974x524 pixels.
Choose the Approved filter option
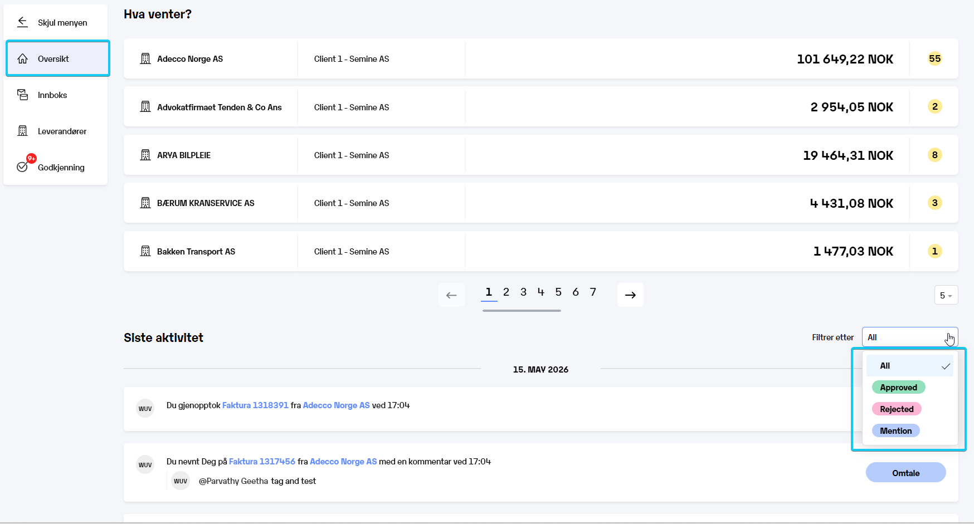[898, 388]
